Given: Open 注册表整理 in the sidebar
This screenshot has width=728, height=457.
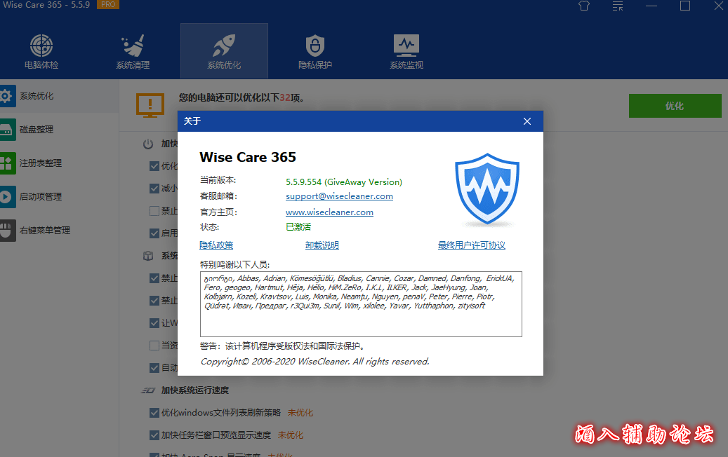Looking at the screenshot, I should (41, 163).
